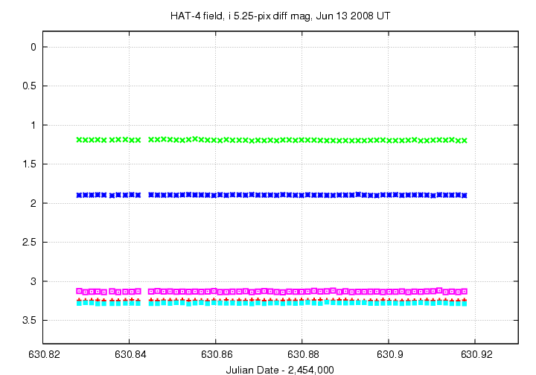This screenshot has height=375, width=536.
Task: Click the first cyan filled-square data point
Action: (x=79, y=303)
